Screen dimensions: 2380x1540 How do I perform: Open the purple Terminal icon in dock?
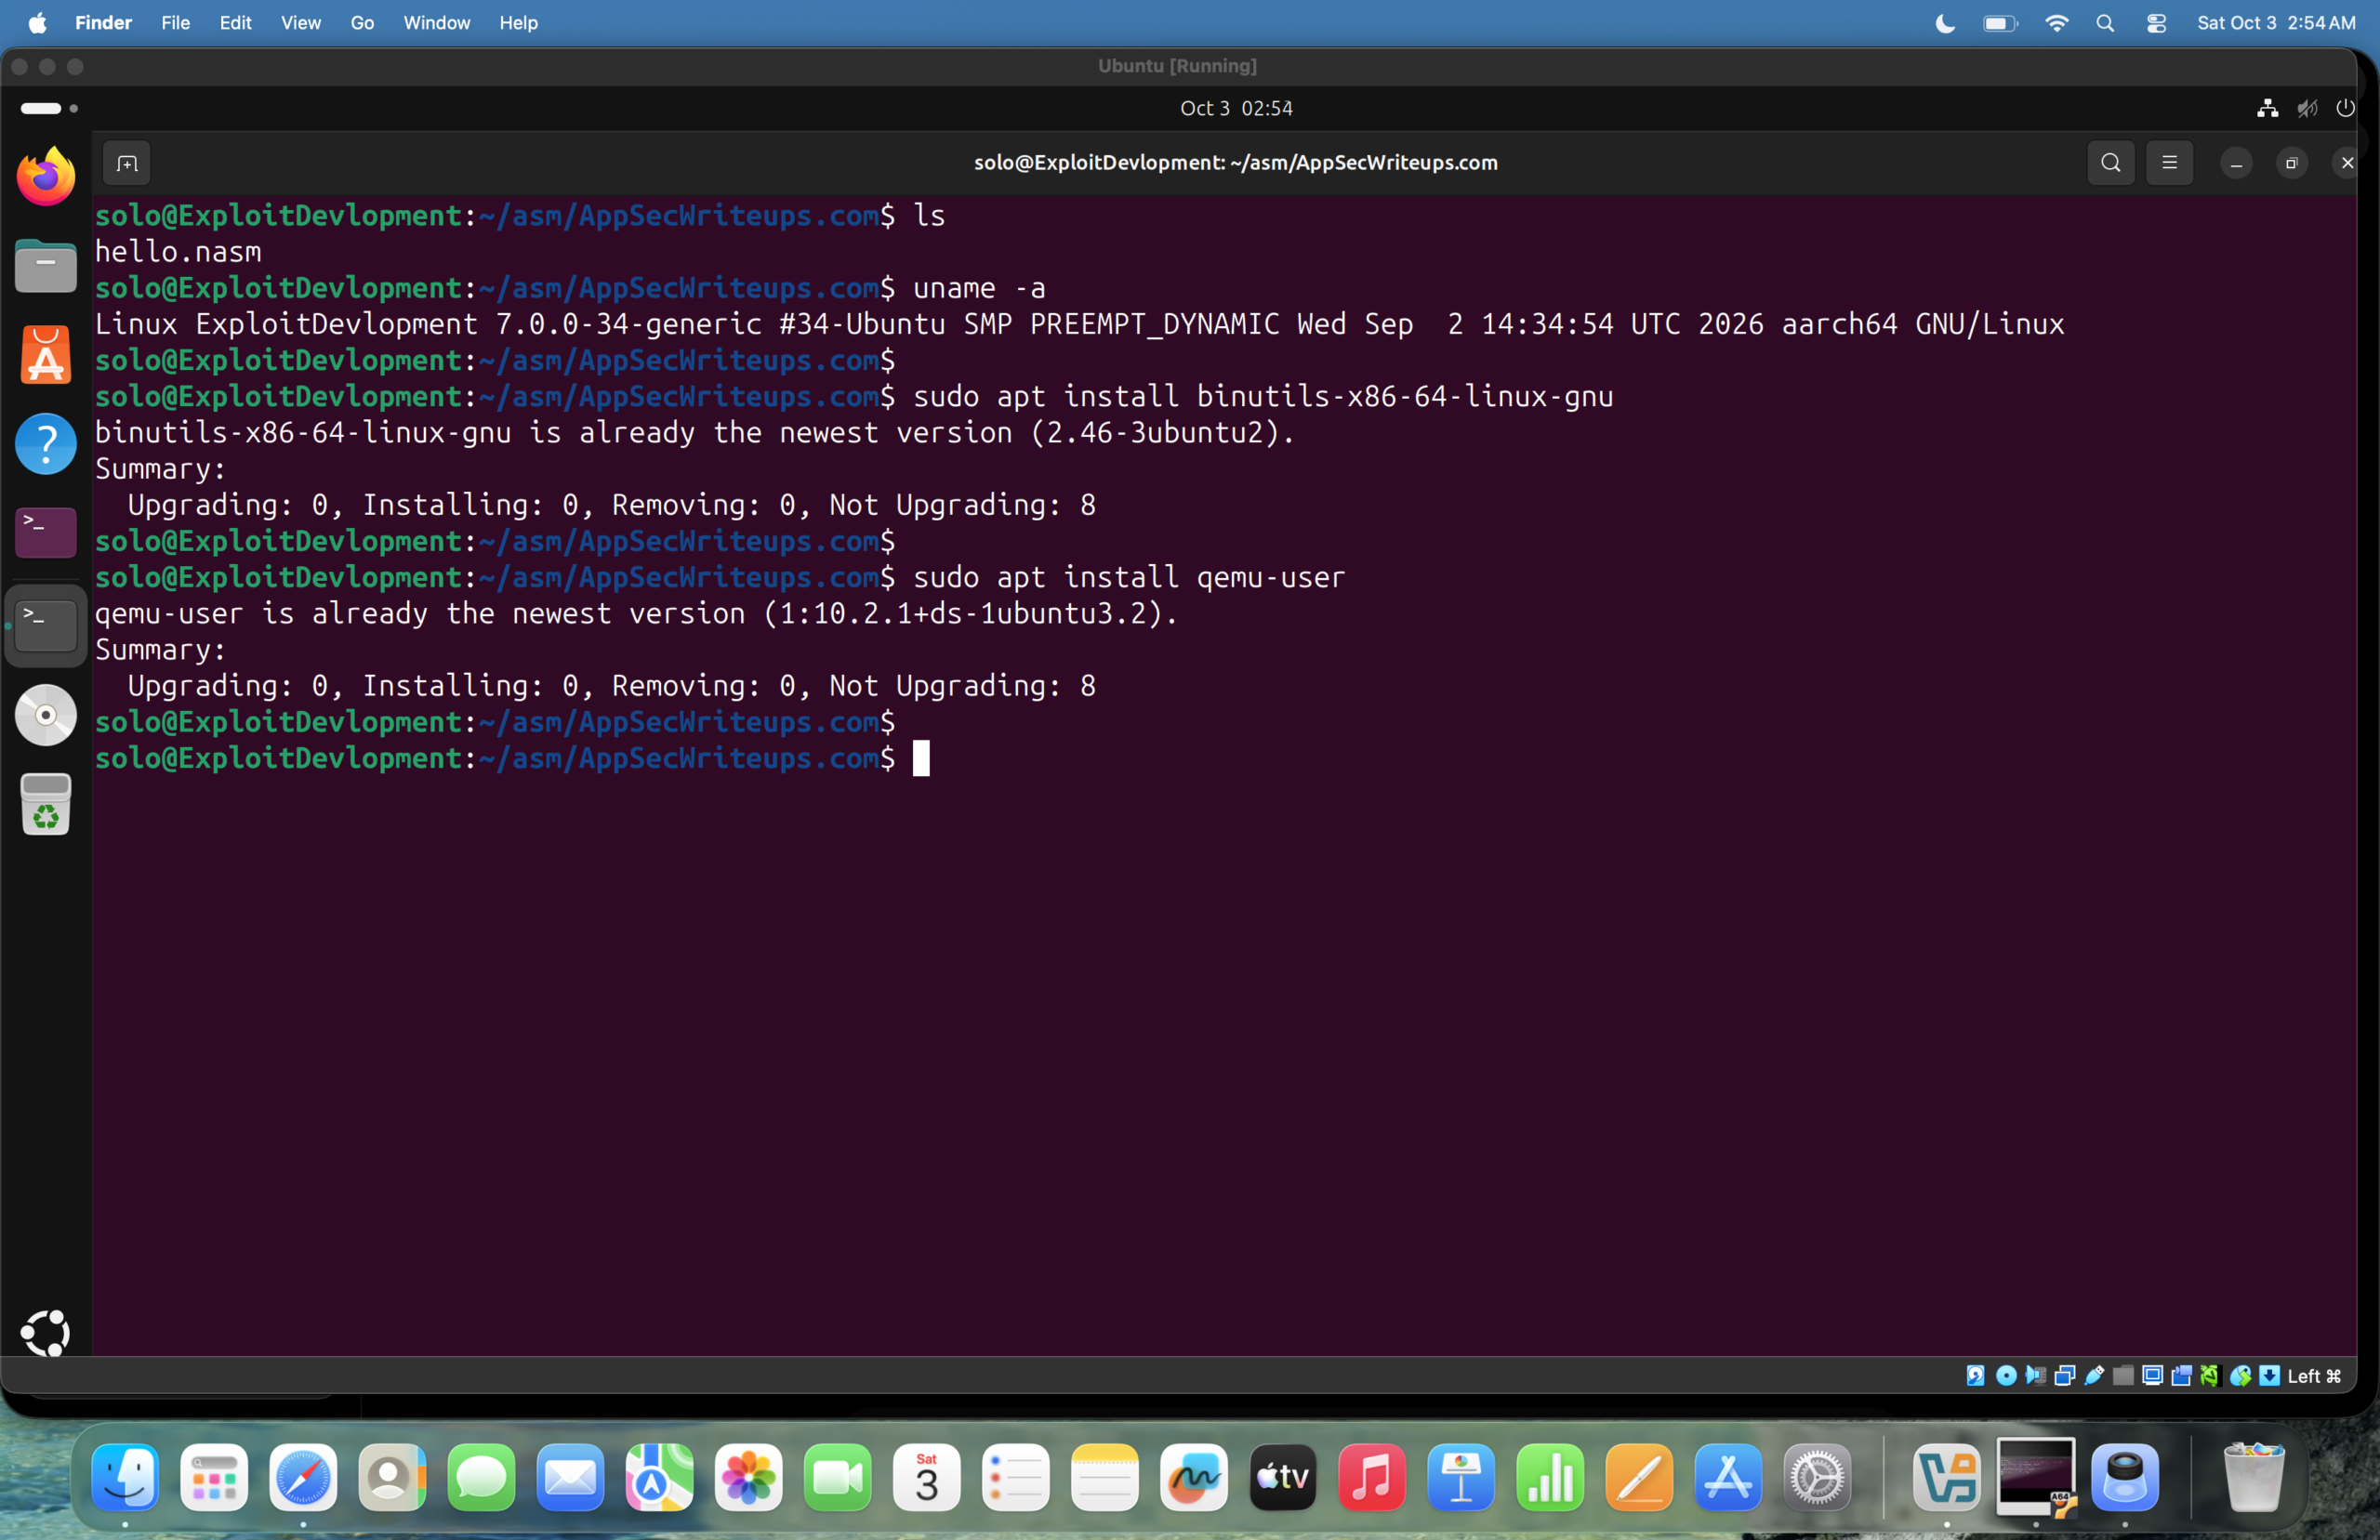(x=46, y=532)
